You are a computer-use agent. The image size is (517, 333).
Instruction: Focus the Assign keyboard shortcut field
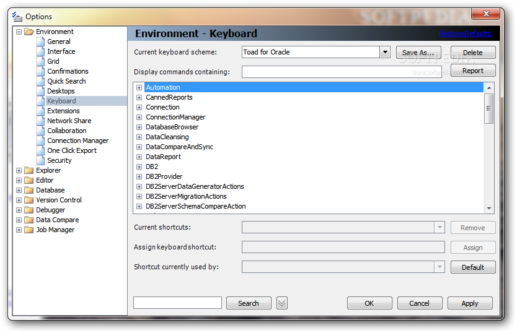tap(343, 247)
